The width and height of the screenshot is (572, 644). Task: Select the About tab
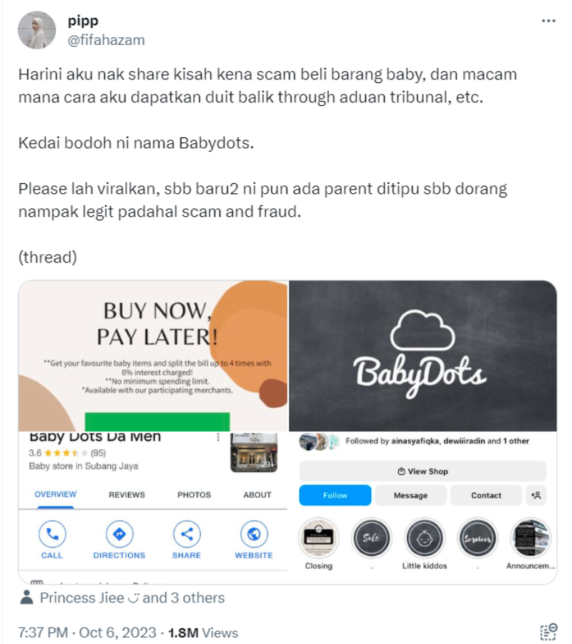tap(257, 495)
